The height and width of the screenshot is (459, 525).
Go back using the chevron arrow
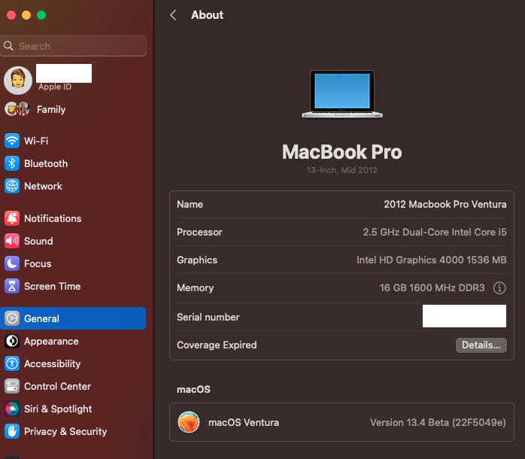173,15
